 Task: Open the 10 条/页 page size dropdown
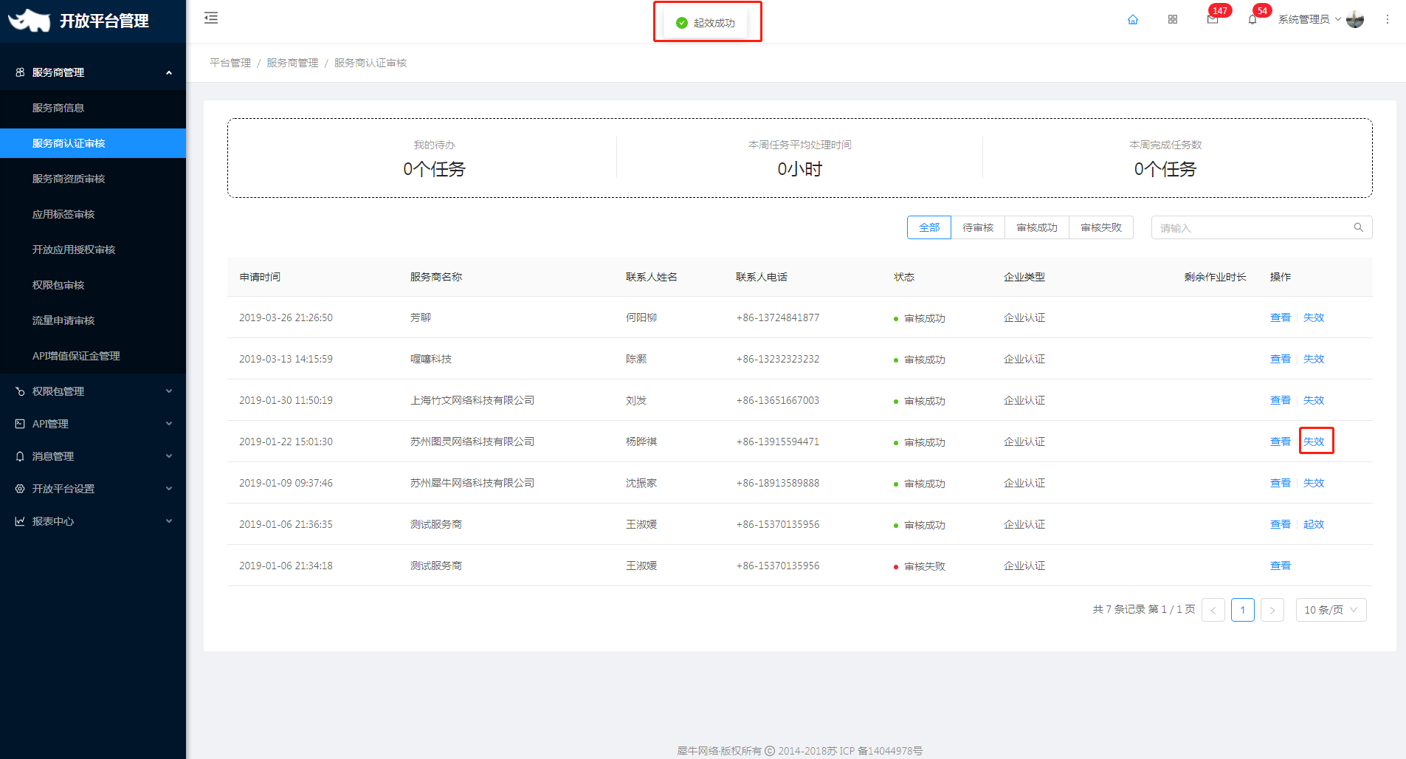pos(1331,610)
